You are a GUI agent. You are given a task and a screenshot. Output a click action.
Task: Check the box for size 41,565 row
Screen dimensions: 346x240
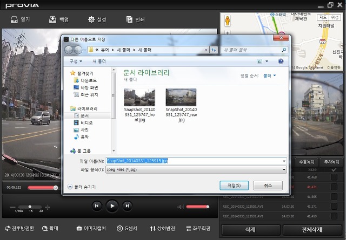click(x=334, y=197)
